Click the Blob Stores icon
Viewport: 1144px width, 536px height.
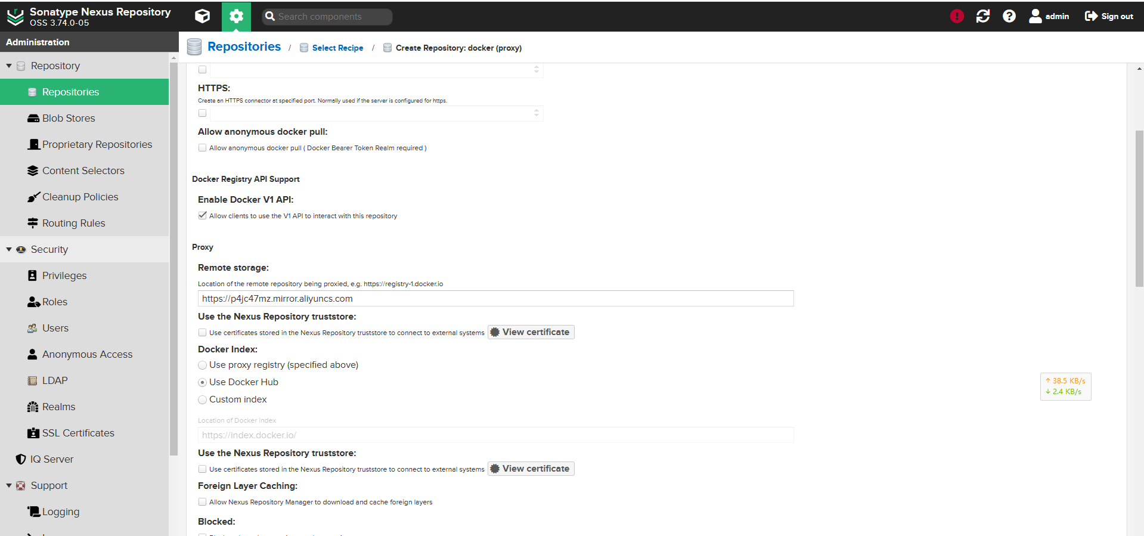coord(33,118)
